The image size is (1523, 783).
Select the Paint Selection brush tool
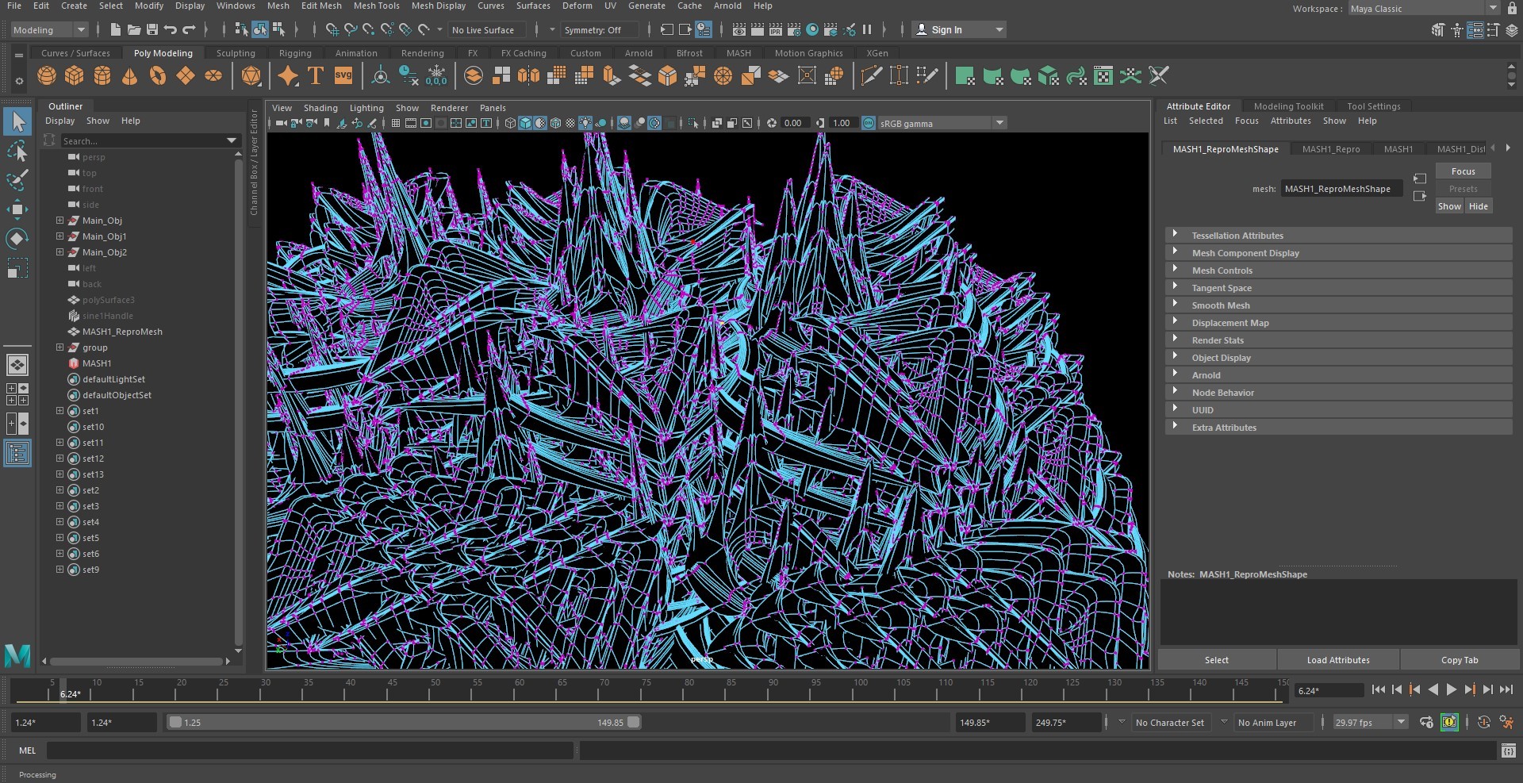[17, 180]
